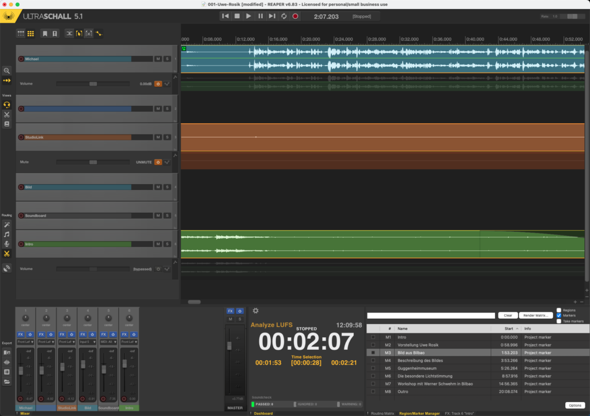Click the headphones Setup view icon
590x416 pixels.
[x=7, y=105]
